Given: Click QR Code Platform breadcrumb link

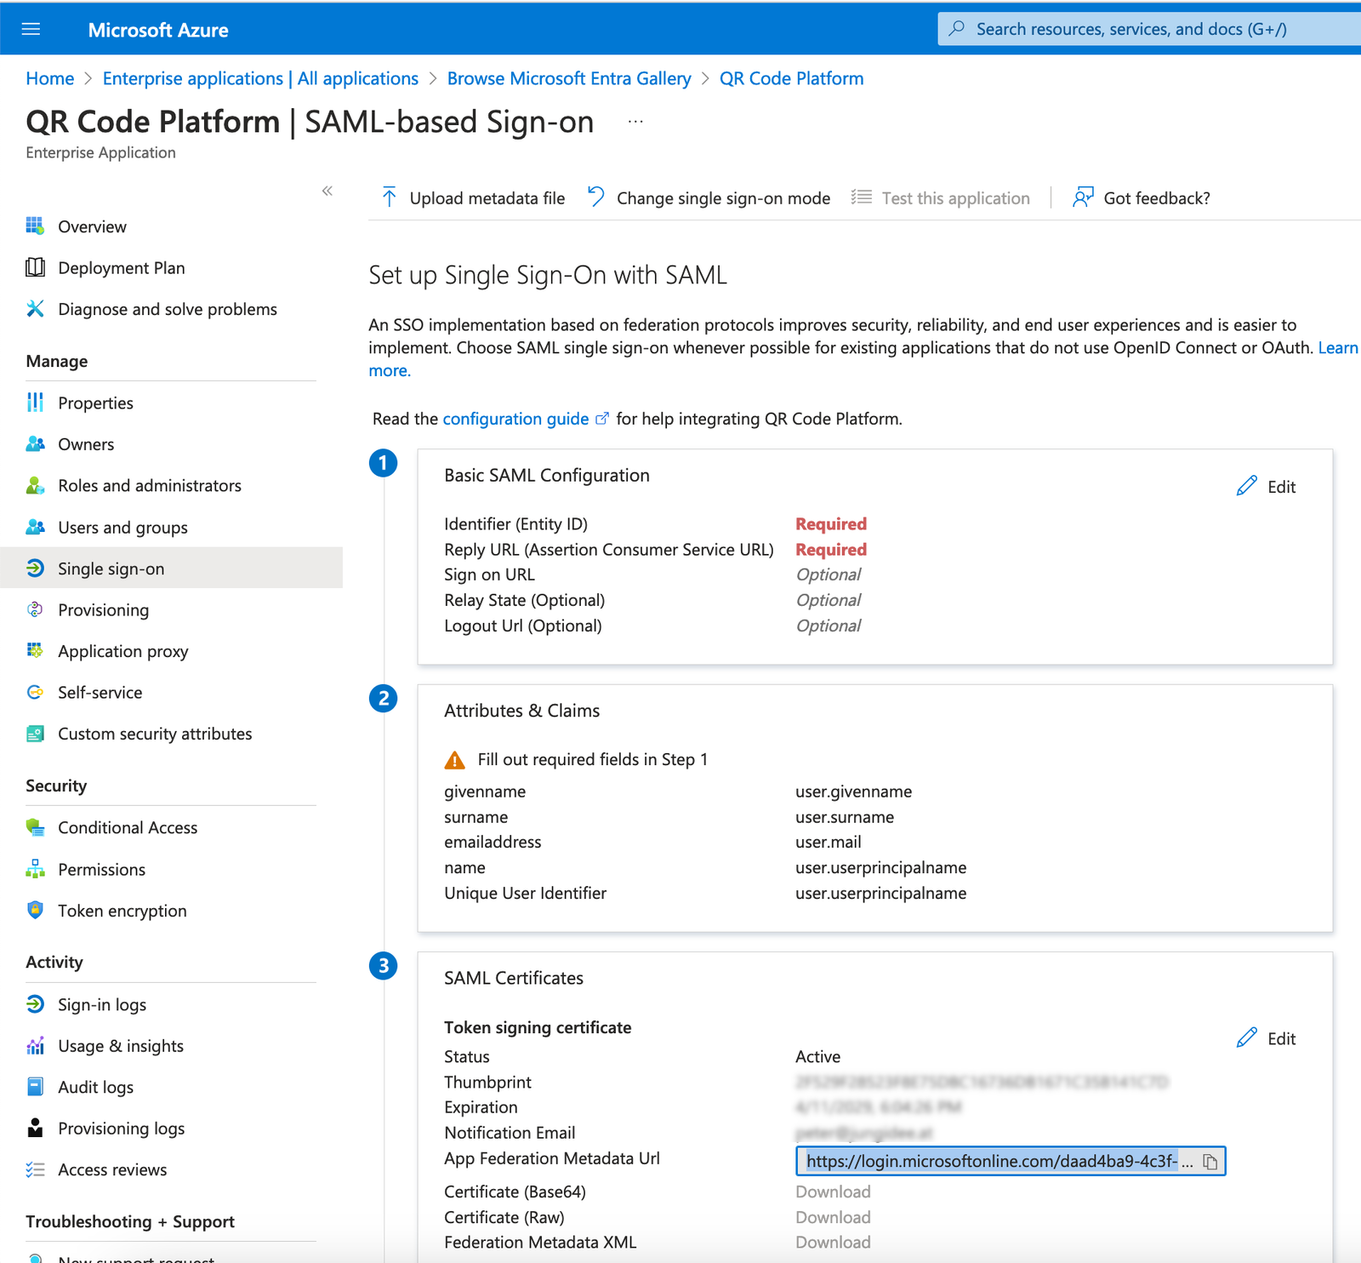Looking at the screenshot, I should [791, 78].
